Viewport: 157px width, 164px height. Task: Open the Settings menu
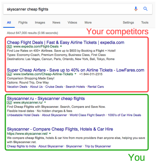[128, 23]
